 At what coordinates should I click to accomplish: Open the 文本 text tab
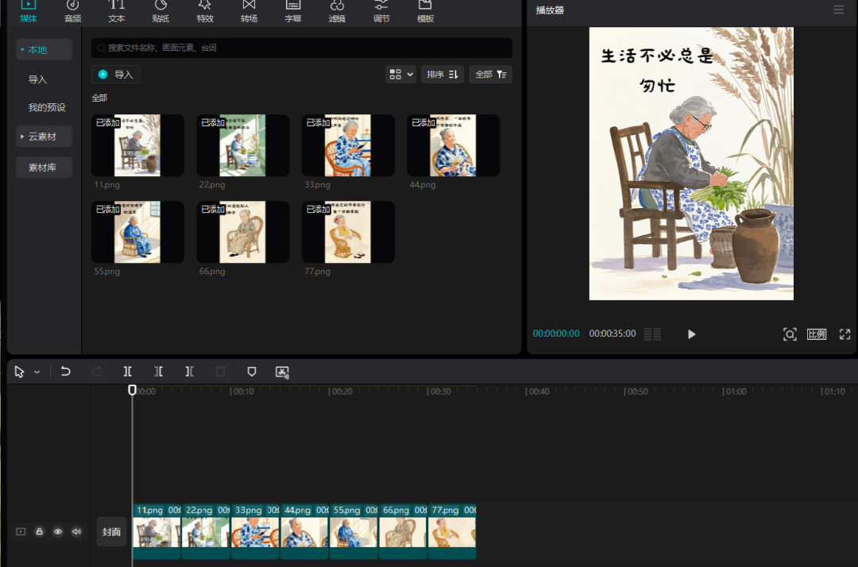(117, 11)
